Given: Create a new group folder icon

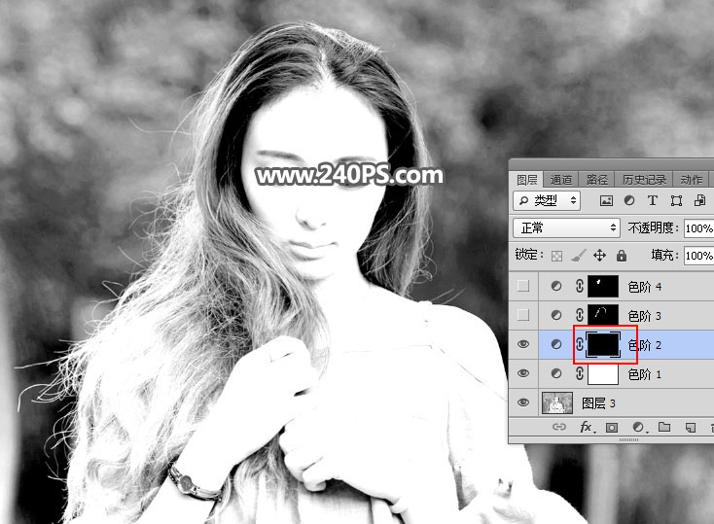Looking at the screenshot, I should click(664, 427).
